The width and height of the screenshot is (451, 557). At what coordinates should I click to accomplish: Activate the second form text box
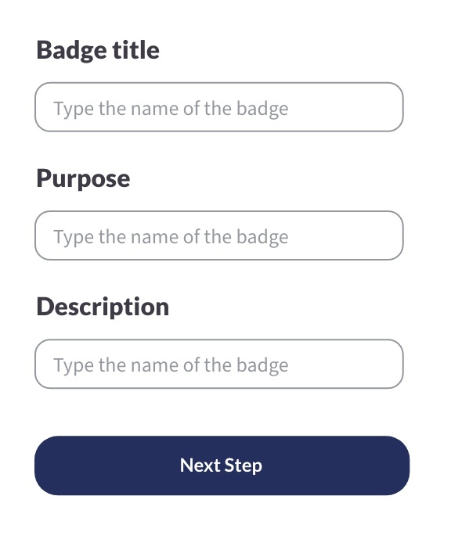point(219,235)
